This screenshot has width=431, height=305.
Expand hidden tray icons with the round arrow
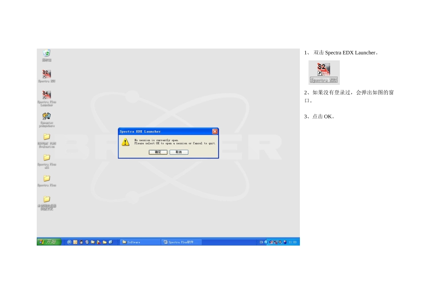(266, 242)
